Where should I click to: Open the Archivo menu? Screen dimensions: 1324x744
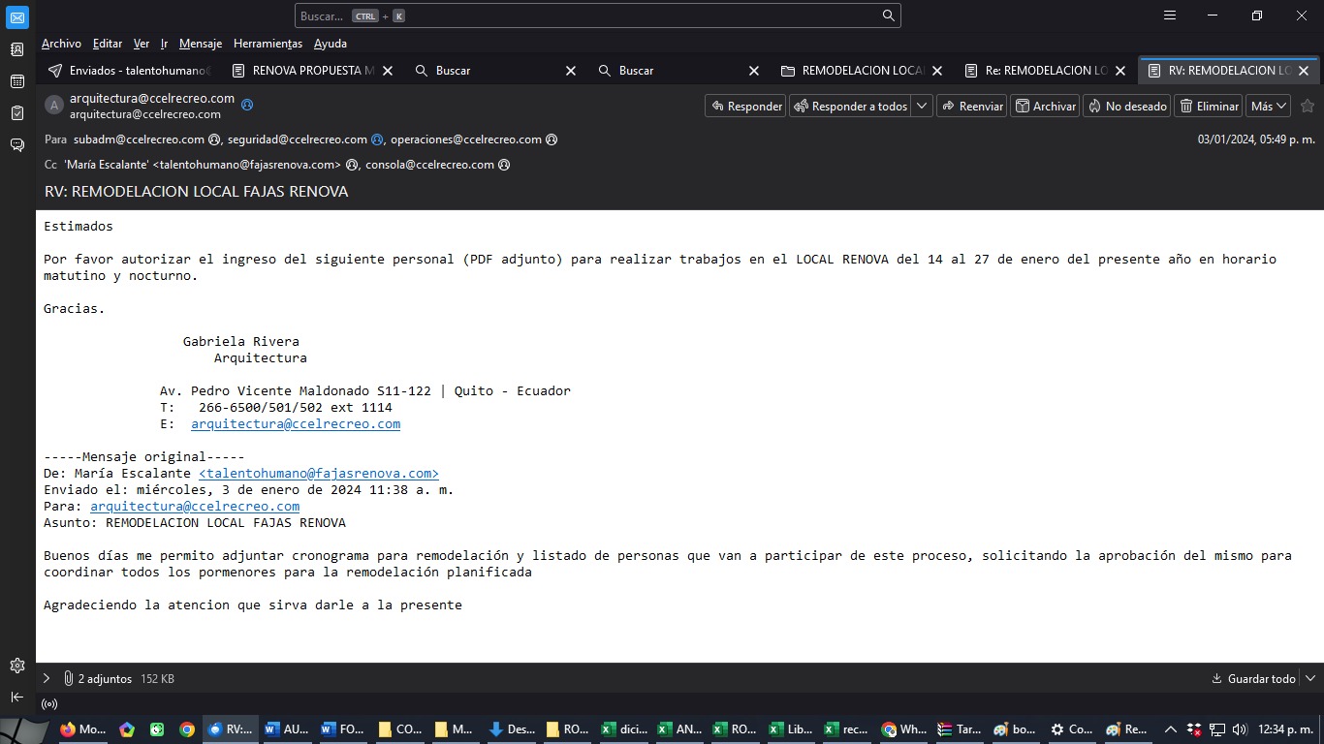61,44
